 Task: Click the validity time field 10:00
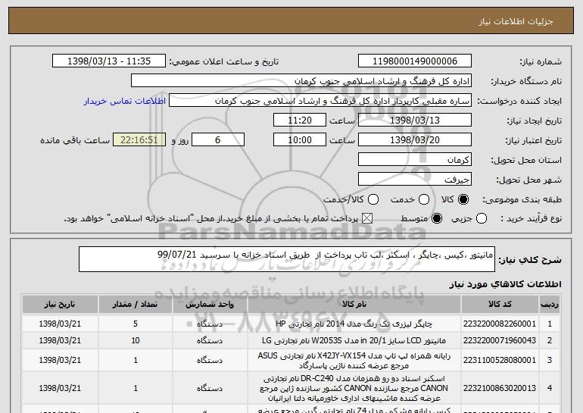(x=300, y=140)
